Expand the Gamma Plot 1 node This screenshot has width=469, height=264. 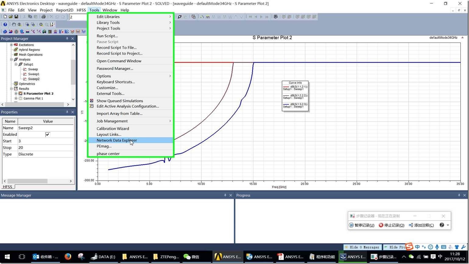click(16, 98)
